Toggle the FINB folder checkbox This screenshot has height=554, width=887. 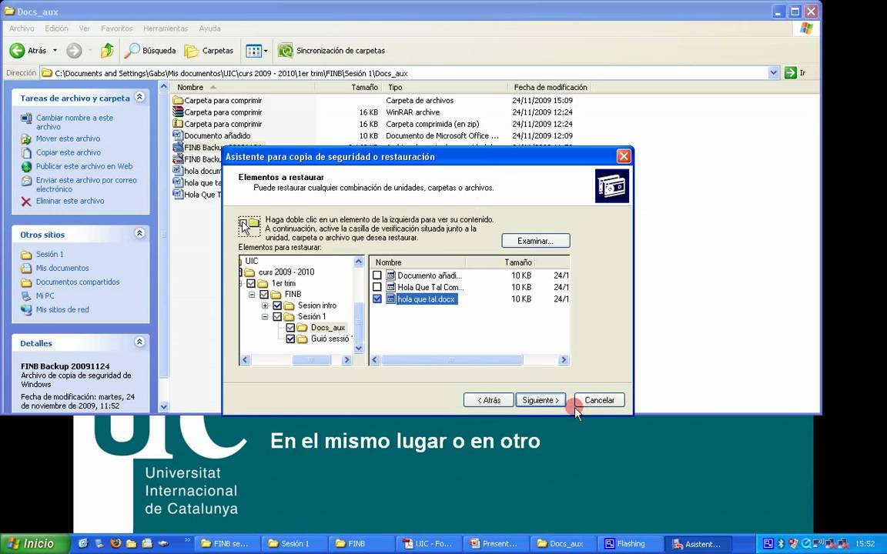click(x=264, y=295)
